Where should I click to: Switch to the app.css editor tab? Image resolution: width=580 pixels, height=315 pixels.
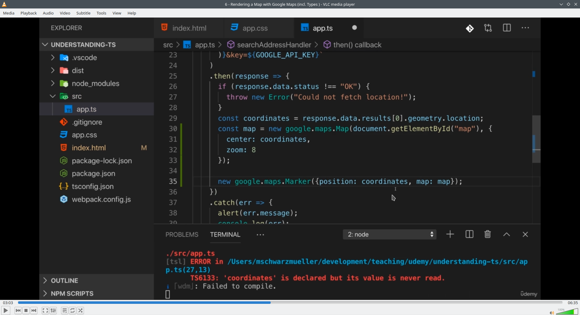click(259, 28)
